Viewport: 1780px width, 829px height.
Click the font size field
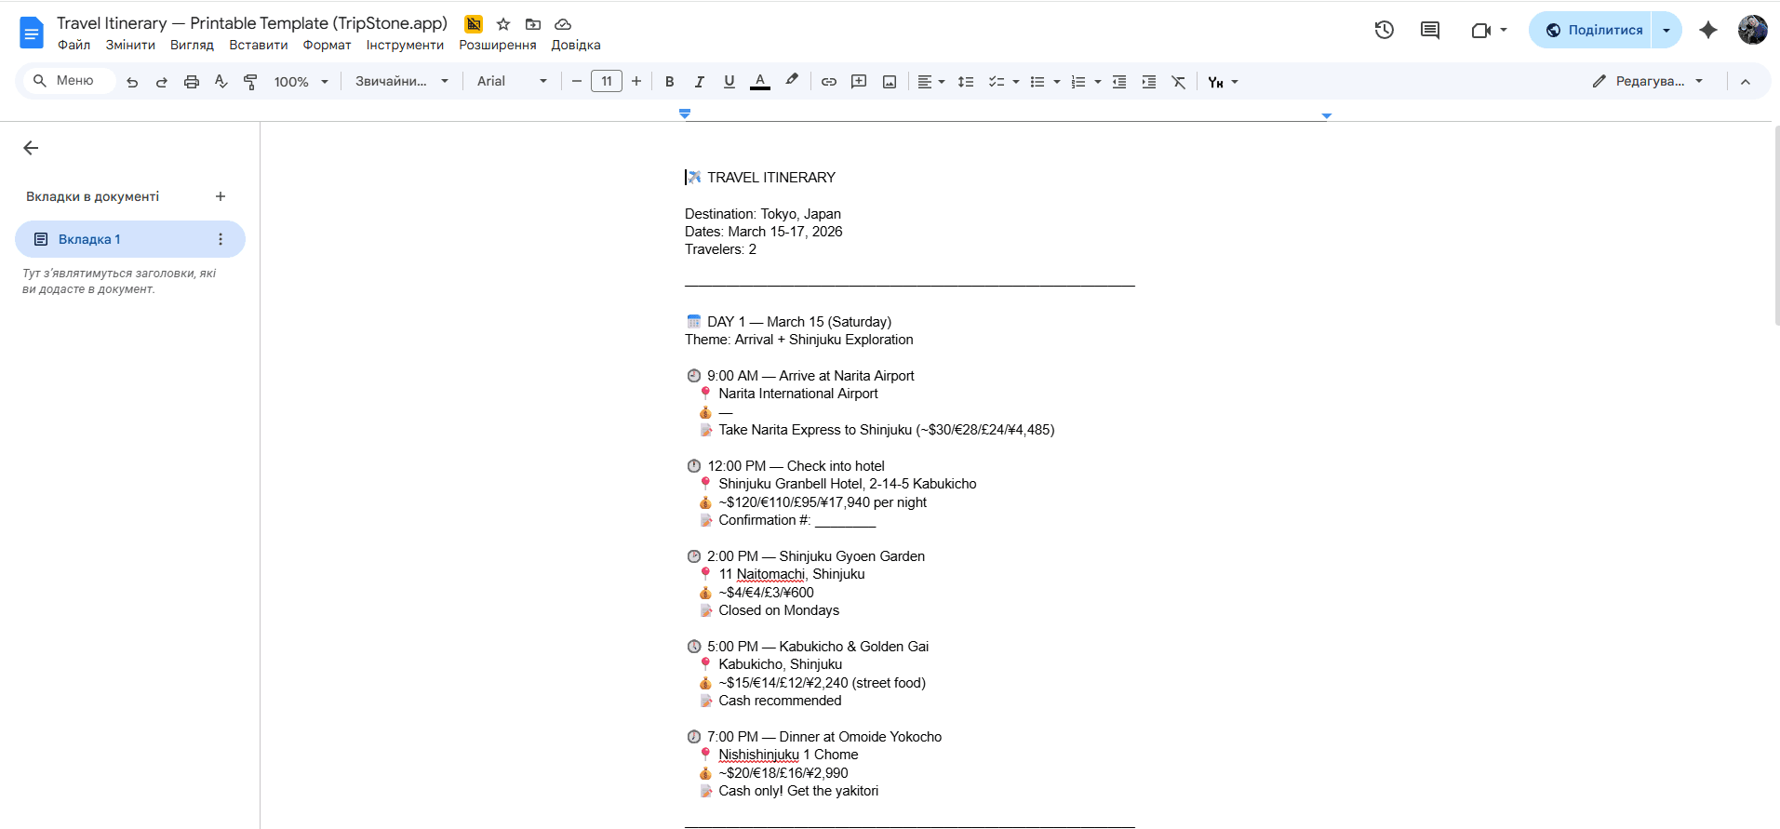pyautogui.click(x=606, y=82)
